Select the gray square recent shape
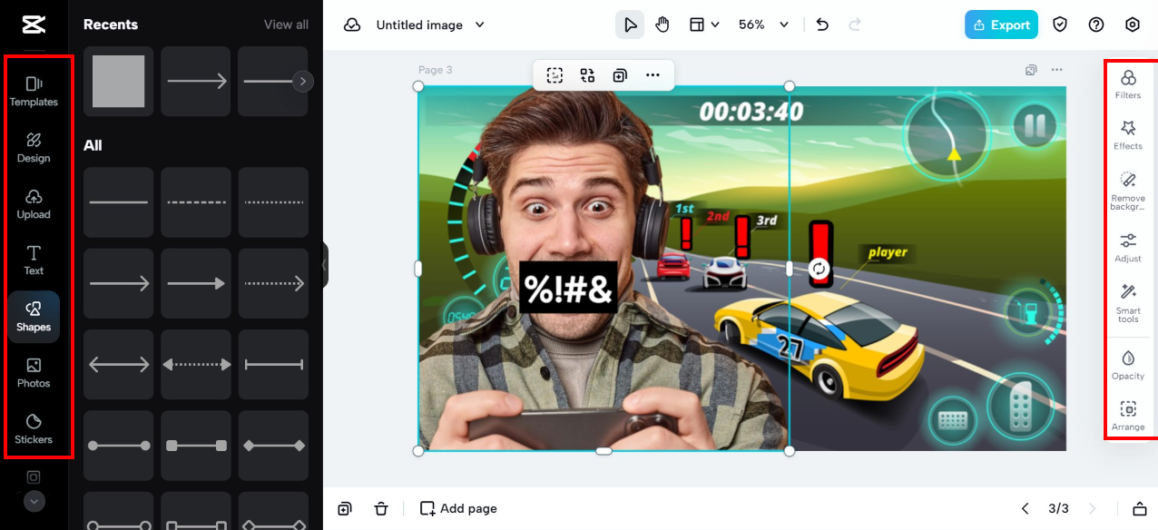Viewport: 1158px width, 530px height. [118, 82]
